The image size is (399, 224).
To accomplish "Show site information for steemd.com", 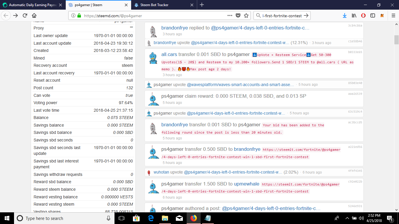I will point(73,16).
